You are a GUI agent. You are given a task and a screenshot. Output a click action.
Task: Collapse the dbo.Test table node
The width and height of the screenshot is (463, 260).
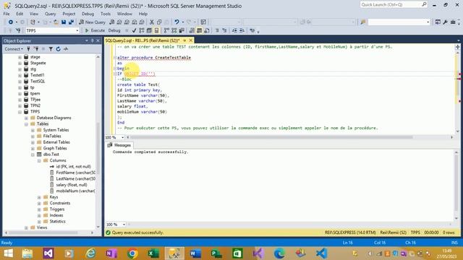pos(33,155)
